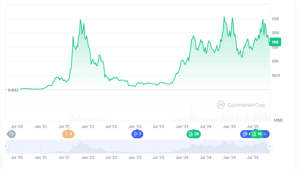Screen dimensions: 299x169
Task: Toggle the news annotations marker on the timeline
Action: [x=194, y=134]
